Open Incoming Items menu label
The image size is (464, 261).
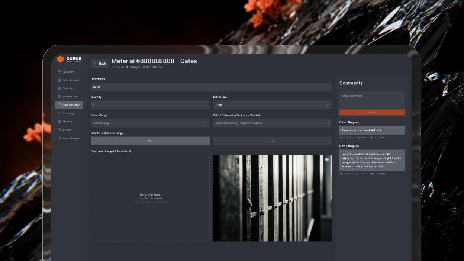pos(71,97)
